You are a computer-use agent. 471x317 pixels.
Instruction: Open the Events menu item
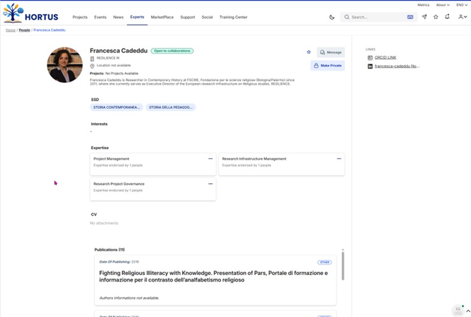pyautogui.click(x=100, y=17)
